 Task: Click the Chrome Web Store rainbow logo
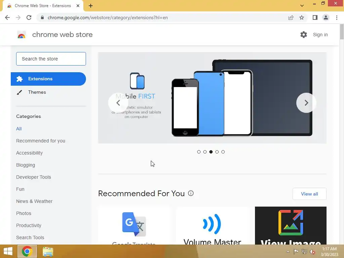click(x=21, y=35)
